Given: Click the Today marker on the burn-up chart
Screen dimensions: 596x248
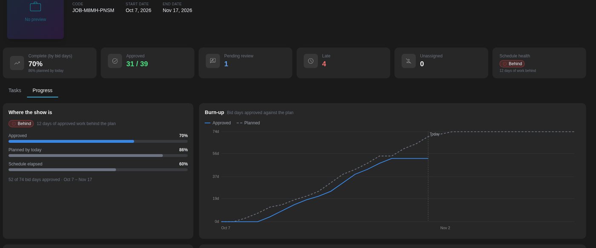Looking at the screenshot, I should (x=435, y=134).
